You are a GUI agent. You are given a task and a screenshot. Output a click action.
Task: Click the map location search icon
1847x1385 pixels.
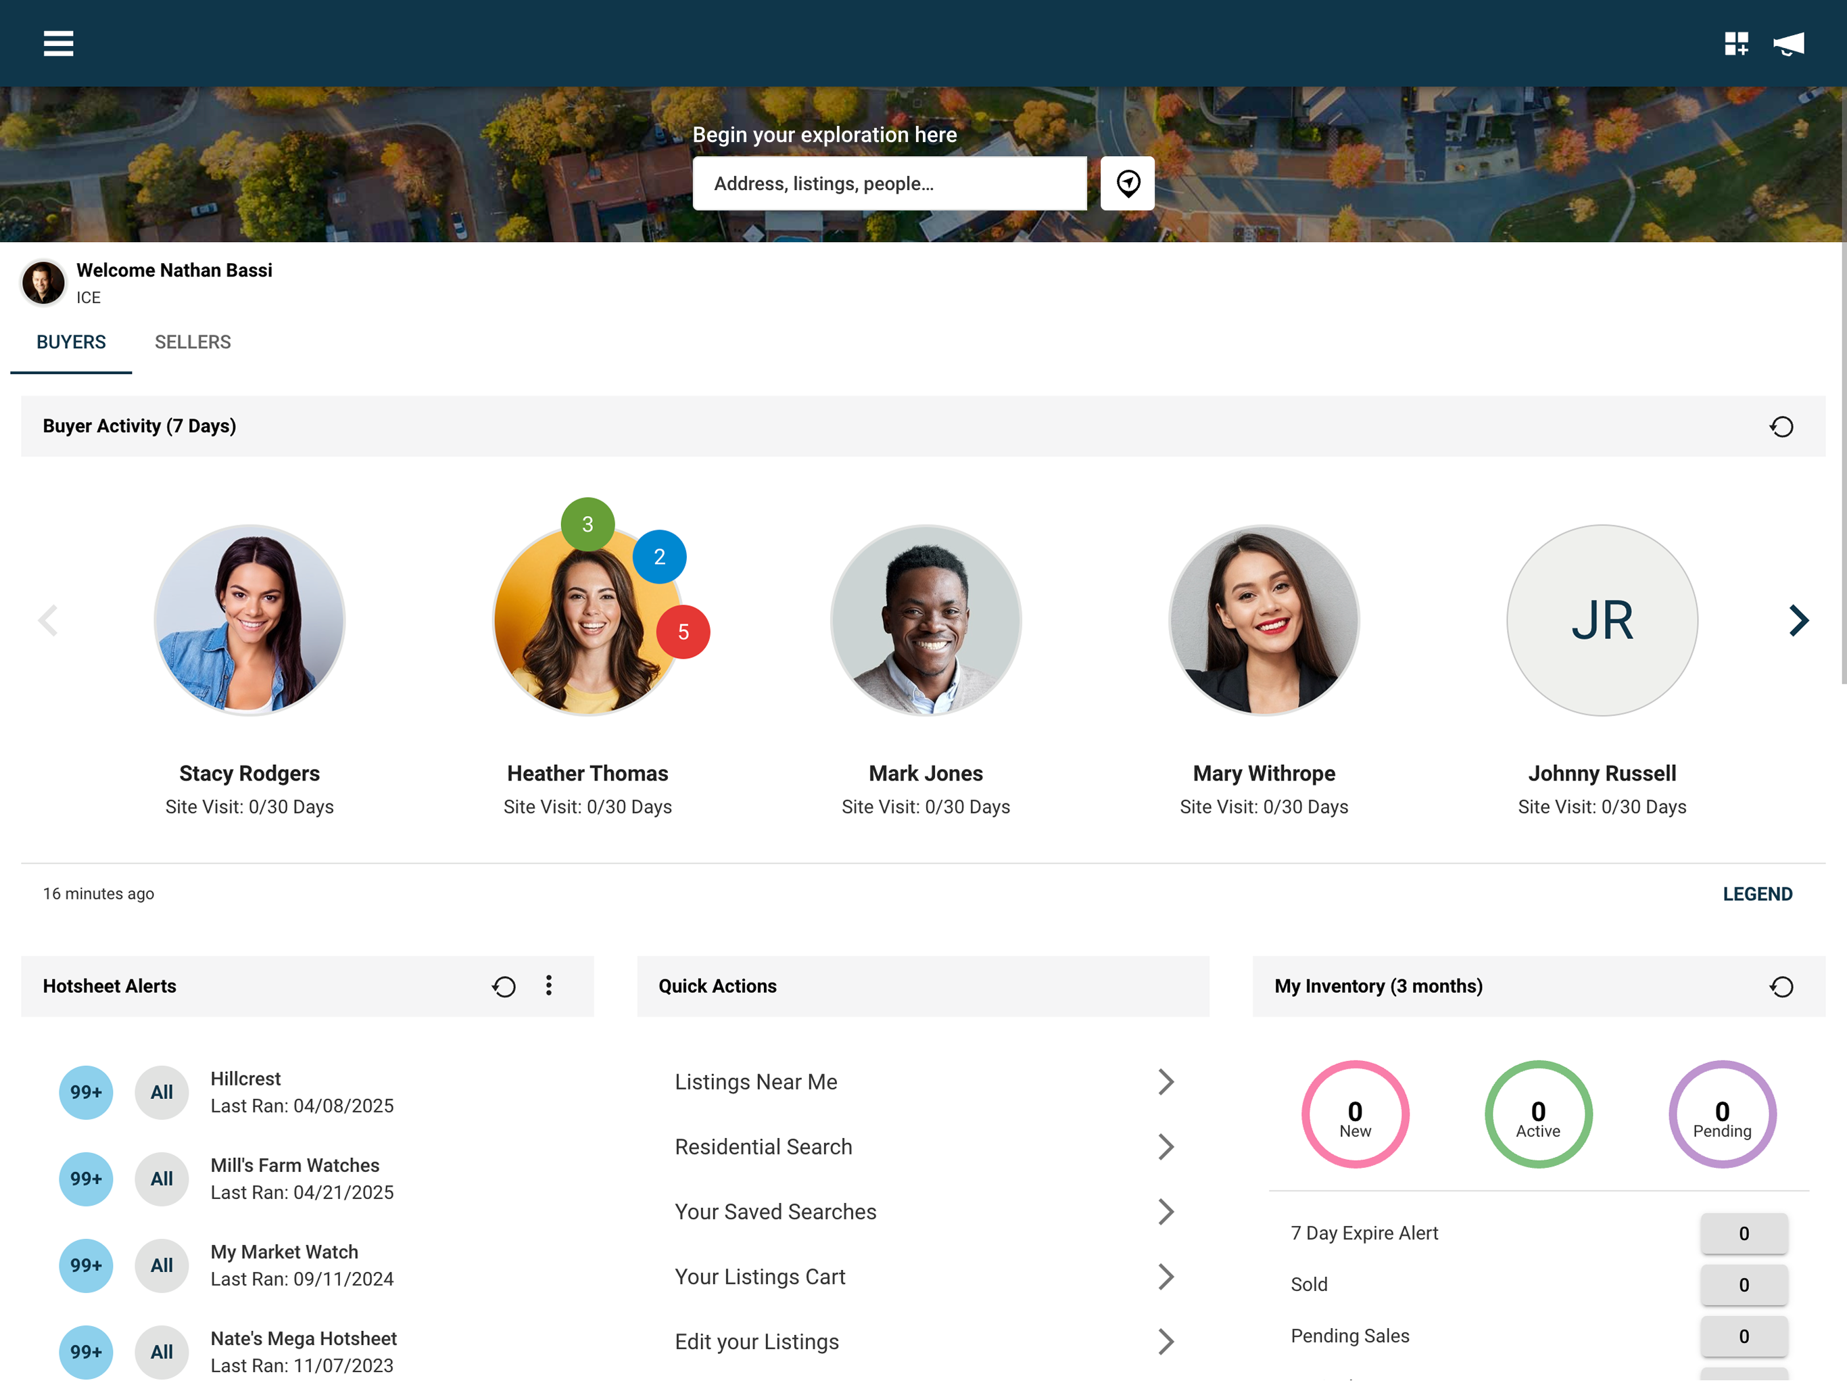tap(1128, 183)
